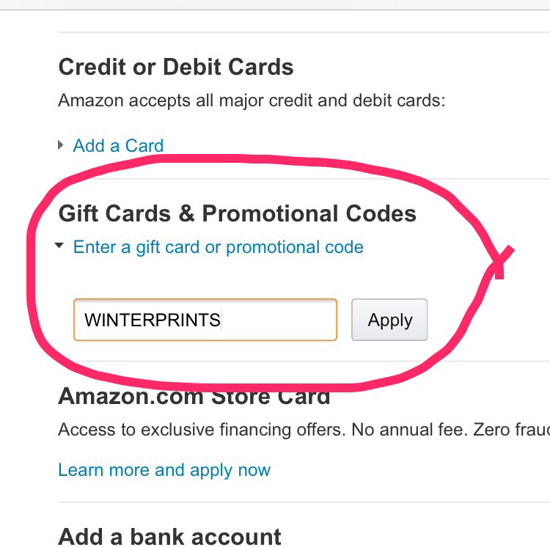550x547 pixels.
Task: Click the Amazon.com Store Card heading
Action: (194, 397)
